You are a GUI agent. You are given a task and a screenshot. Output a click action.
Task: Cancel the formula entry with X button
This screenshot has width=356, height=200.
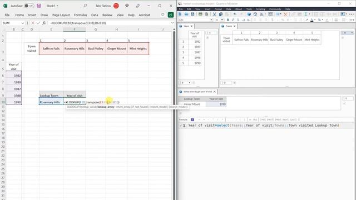(x=33, y=23)
